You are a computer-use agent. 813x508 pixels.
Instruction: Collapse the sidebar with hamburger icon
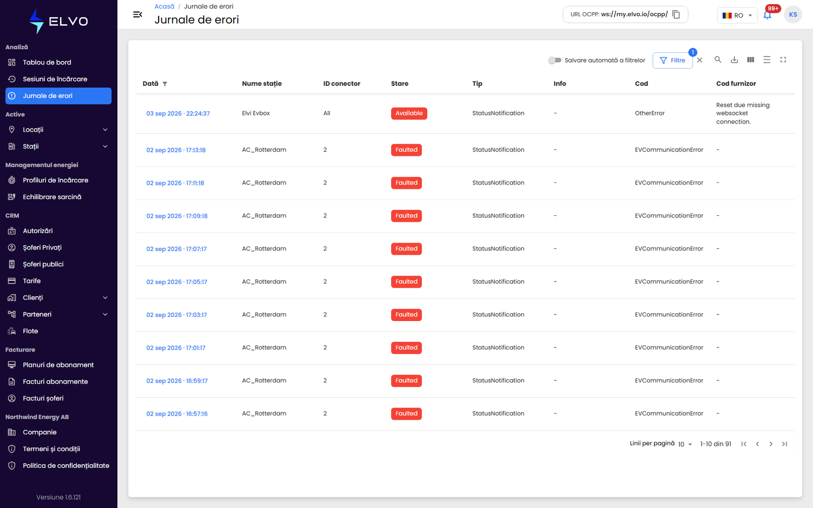(137, 14)
